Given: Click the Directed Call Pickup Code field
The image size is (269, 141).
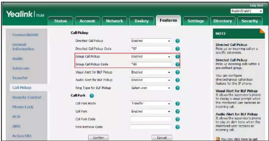Looking at the screenshot, I should 151,49.
